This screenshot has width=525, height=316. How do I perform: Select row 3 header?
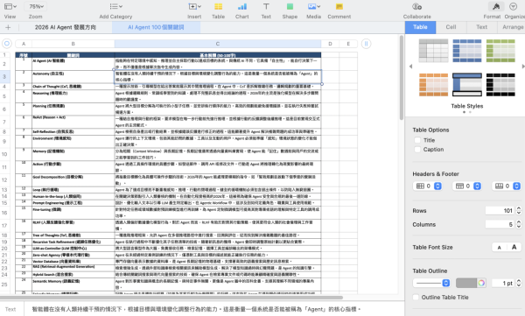pos(4,76)
